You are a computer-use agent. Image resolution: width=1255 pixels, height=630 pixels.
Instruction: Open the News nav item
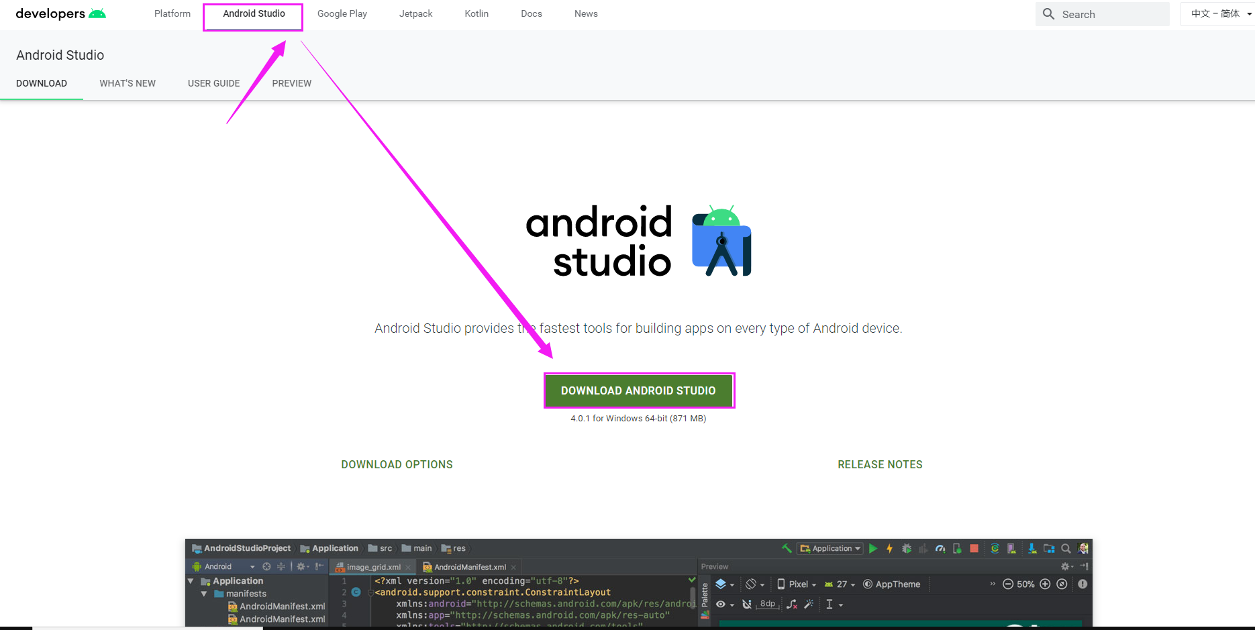pyautogui.click(x=586, y=13)
